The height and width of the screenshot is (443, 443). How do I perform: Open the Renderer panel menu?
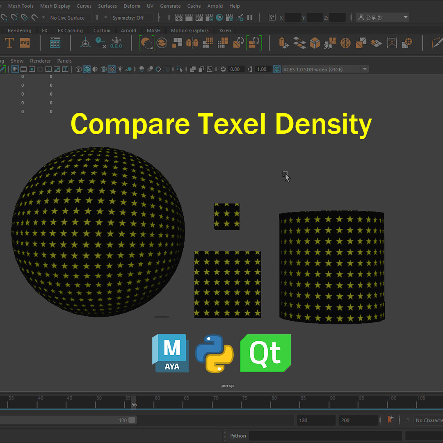[40, 61]
